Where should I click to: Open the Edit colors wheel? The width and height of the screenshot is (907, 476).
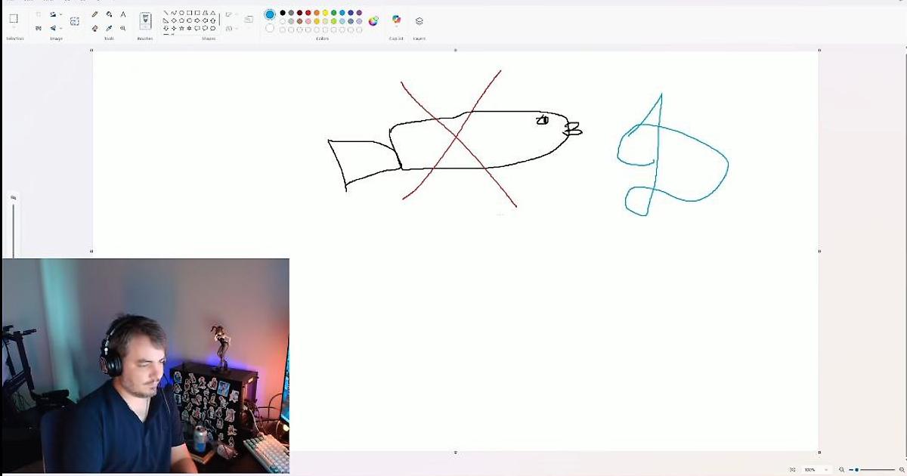[x=373, y=21]
